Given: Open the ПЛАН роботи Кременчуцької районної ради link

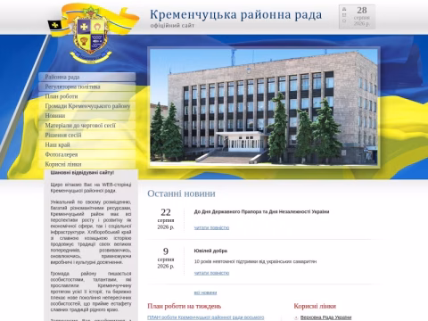Looking at the screenshot, I should pyautogui.click(x=206, y=317).
